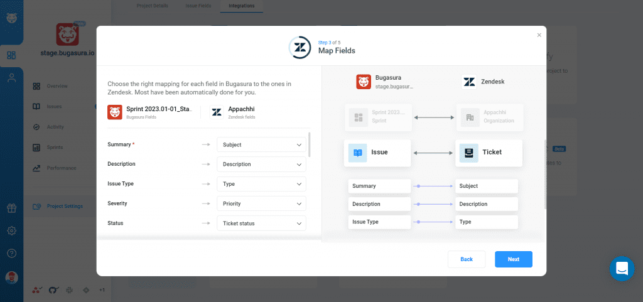Switch to the Integrations tab
Viewport: 643px width, 302px height.
coord(242,6)
